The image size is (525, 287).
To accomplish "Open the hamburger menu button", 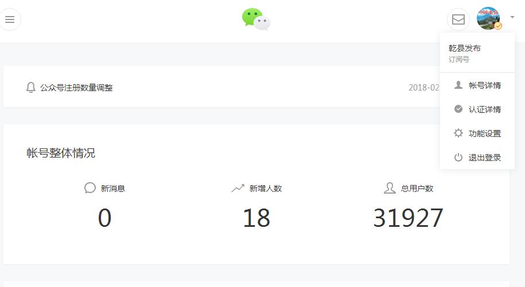I will (x=9, y=19).
